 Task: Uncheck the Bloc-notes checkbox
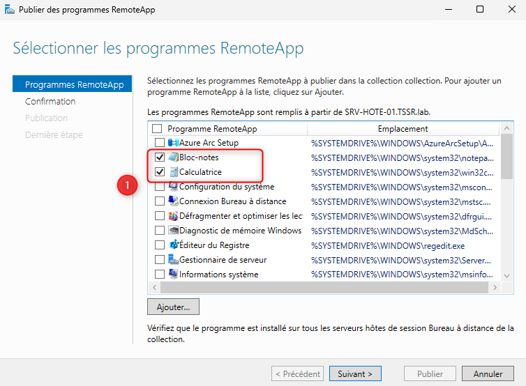coord(160,157)
